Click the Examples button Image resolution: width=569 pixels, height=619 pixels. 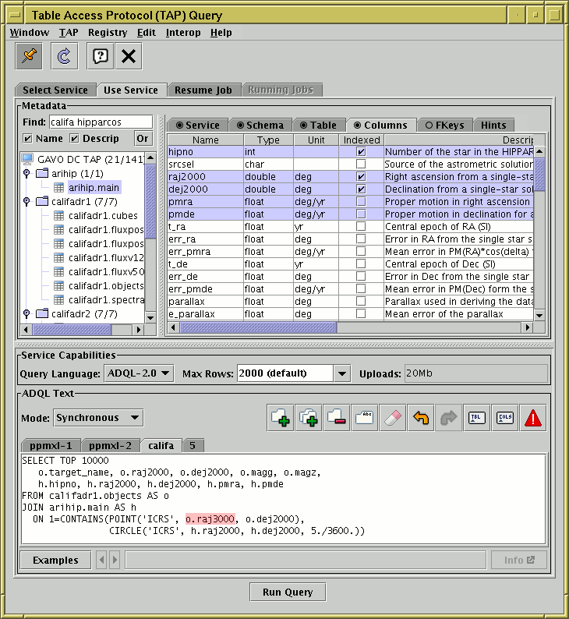(x=55, y=560)
